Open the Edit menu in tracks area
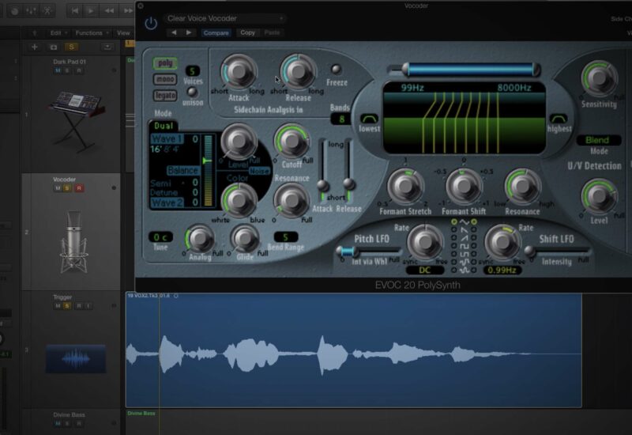632x435 pixels. (x=58, y=33)
